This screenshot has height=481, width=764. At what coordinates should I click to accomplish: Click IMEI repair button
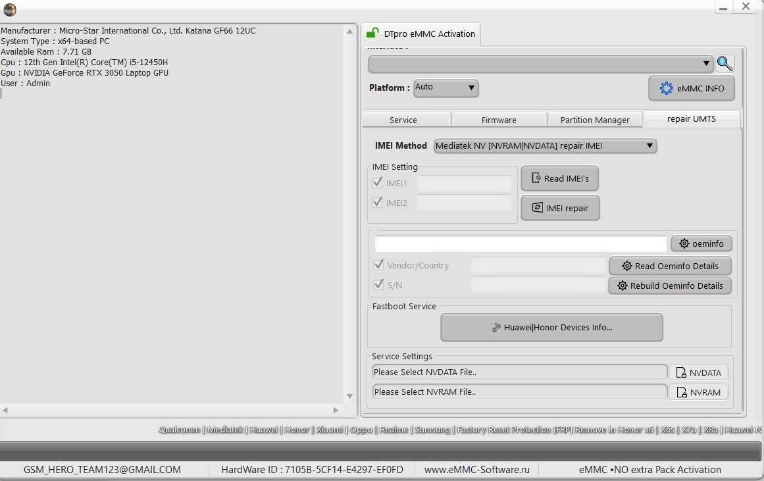pos(560,208)
